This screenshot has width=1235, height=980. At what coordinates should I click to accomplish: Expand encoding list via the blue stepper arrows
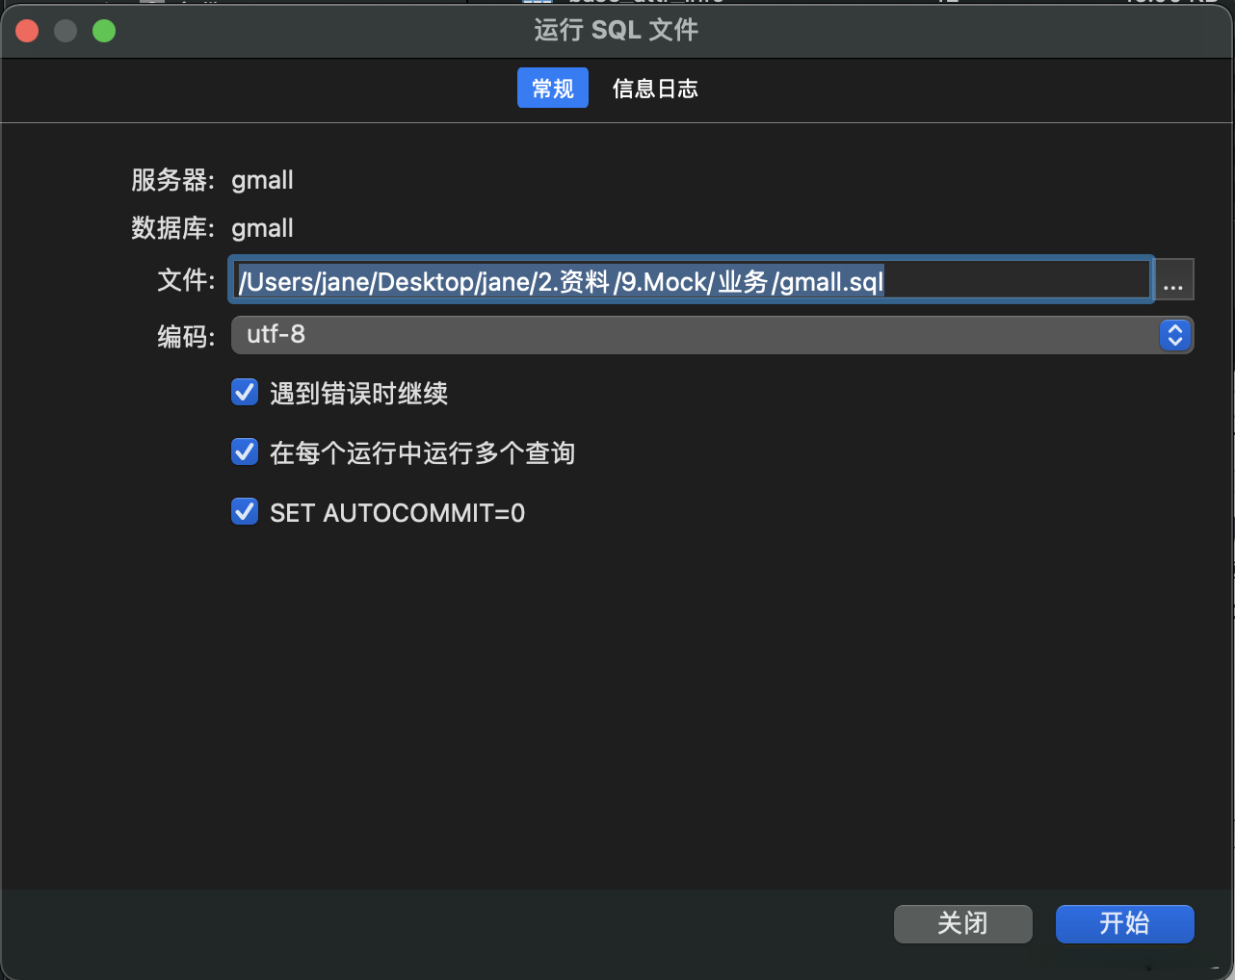(x=1174, y=335)
